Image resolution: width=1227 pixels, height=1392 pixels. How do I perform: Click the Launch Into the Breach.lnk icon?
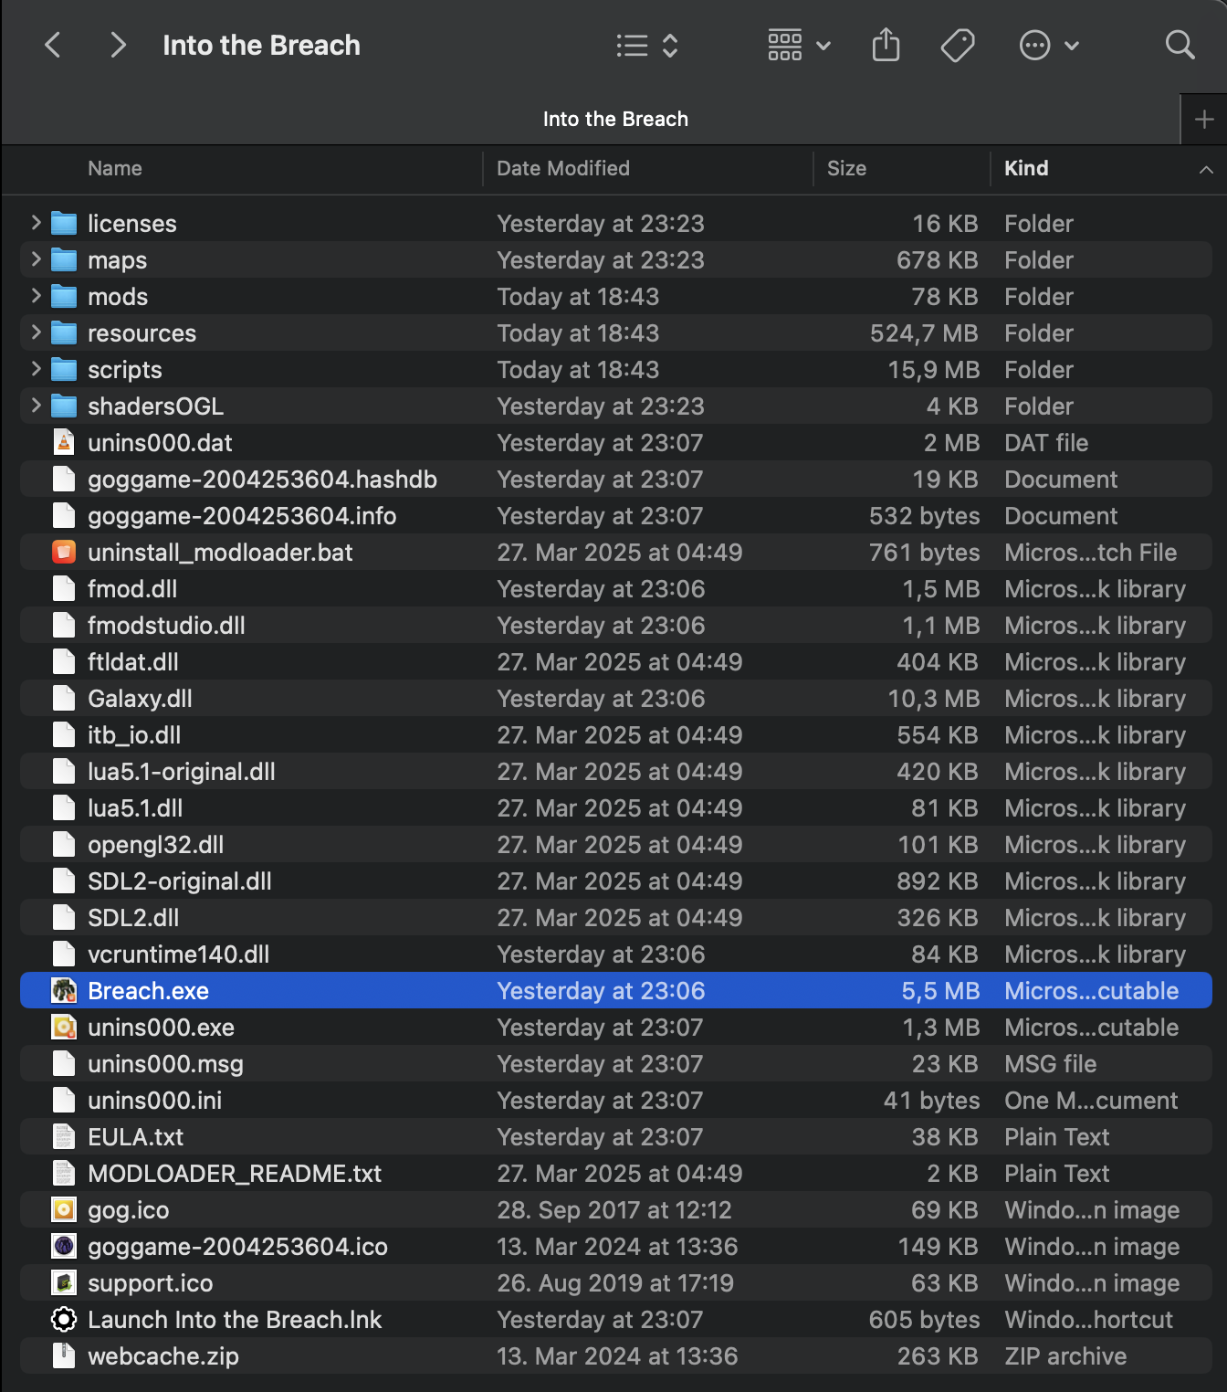click(64, 1319)
